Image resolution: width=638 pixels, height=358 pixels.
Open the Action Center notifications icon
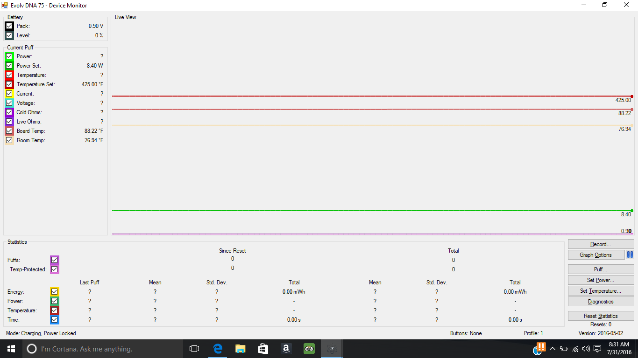pos(597,349)
